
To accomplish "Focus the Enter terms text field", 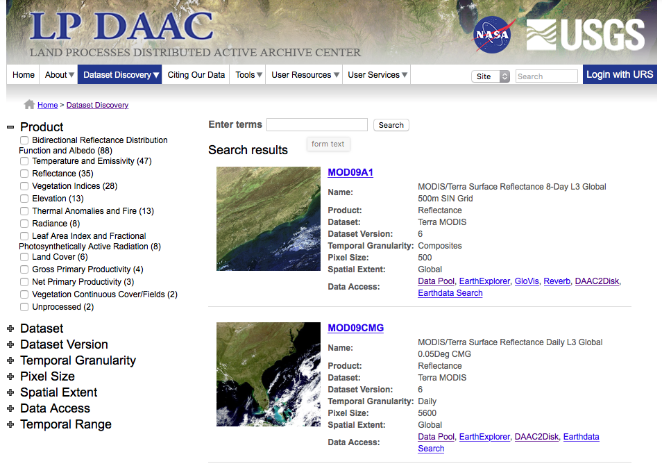I will [x=316, y=125].
